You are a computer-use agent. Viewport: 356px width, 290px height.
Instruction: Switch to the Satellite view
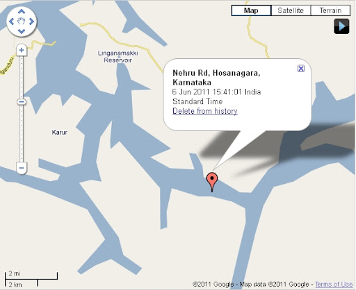[x=291, y=10]
